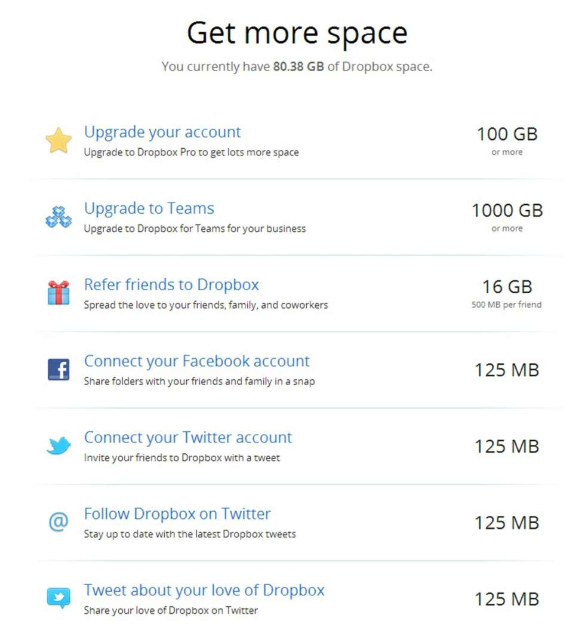Select Connect your Facebook account link
The width and height of the screenshot is (585, 633).
click(x=197, y=361)
